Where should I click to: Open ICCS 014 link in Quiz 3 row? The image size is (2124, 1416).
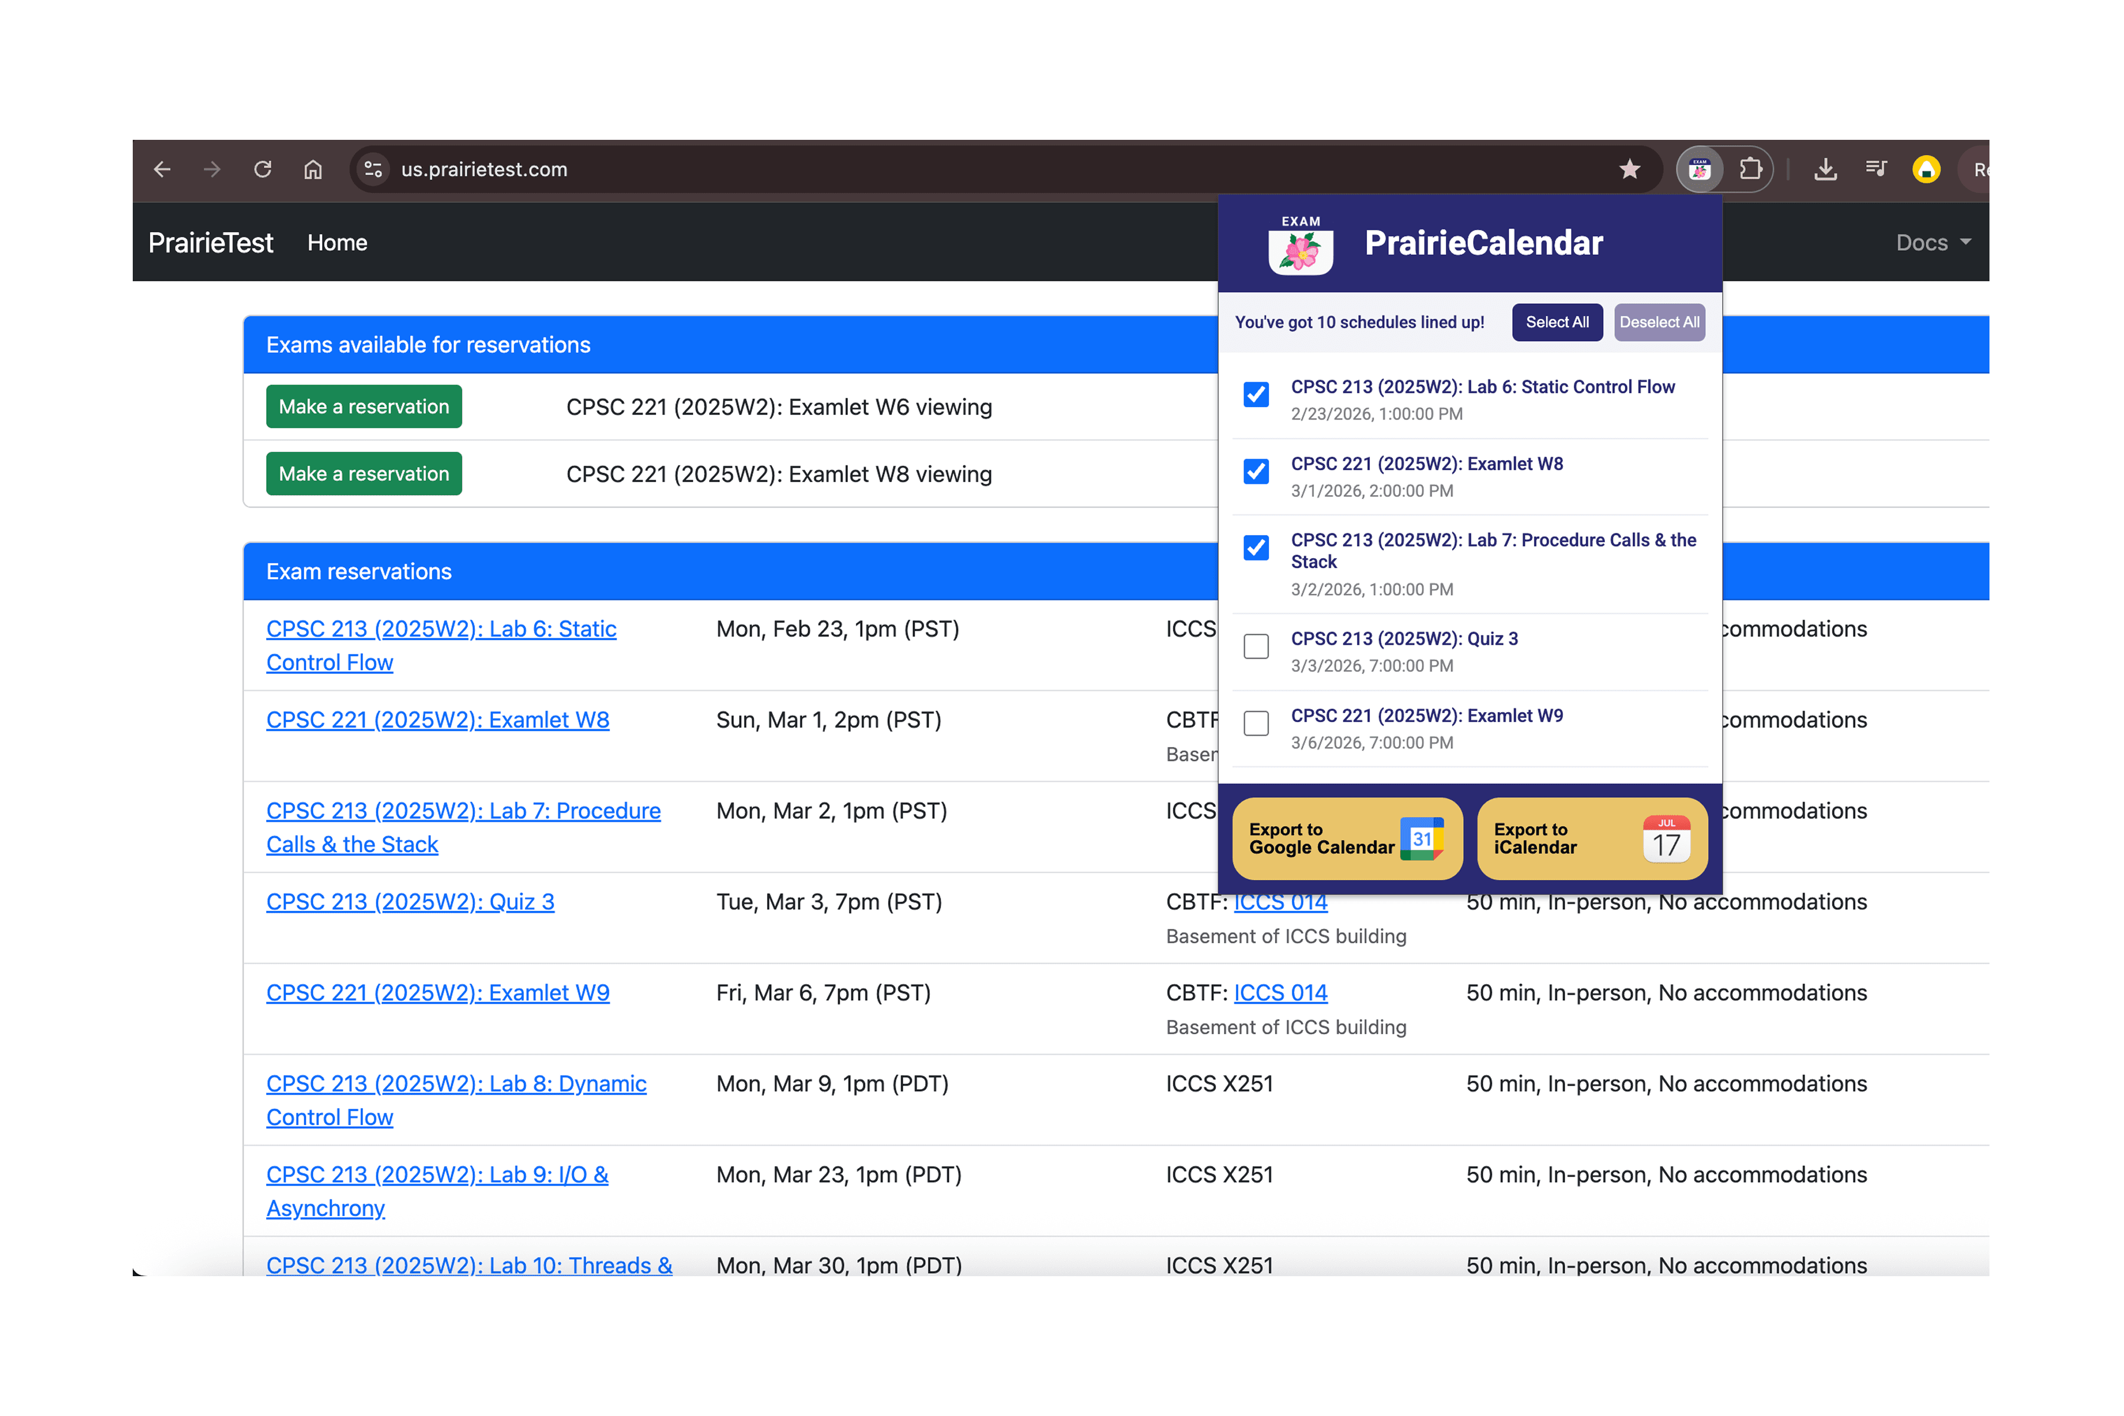1280,902
